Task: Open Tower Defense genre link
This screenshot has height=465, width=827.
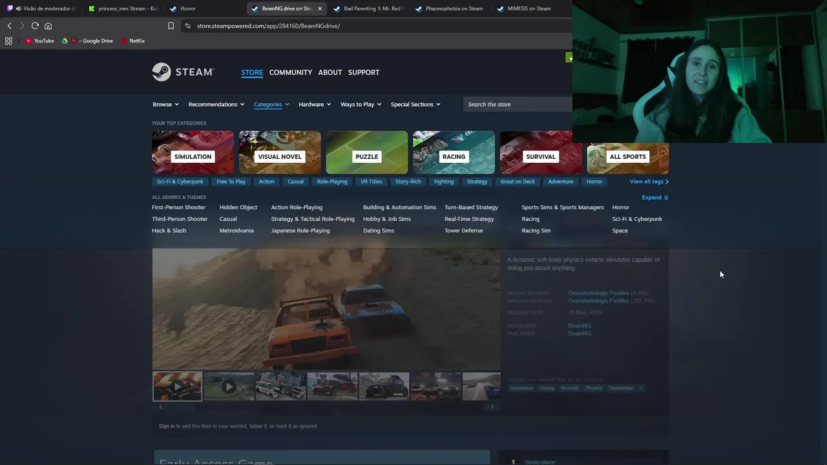Action: click(463, 231)
